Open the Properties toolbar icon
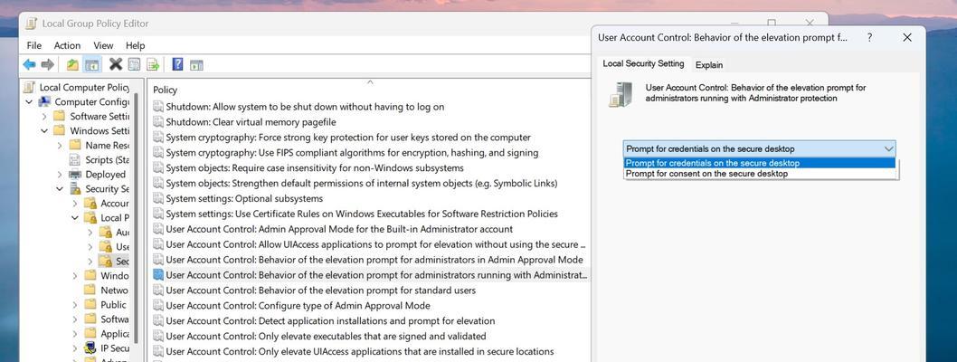The width and height of the screenshot is (957, 362). [134, 65]
